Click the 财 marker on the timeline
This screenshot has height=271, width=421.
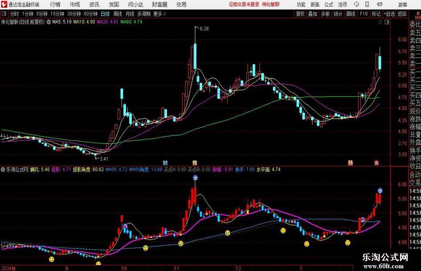coord(165,163)
